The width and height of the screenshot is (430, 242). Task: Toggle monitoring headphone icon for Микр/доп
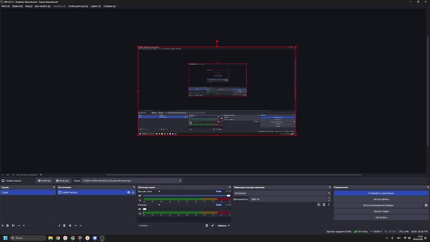coord(140,213)
